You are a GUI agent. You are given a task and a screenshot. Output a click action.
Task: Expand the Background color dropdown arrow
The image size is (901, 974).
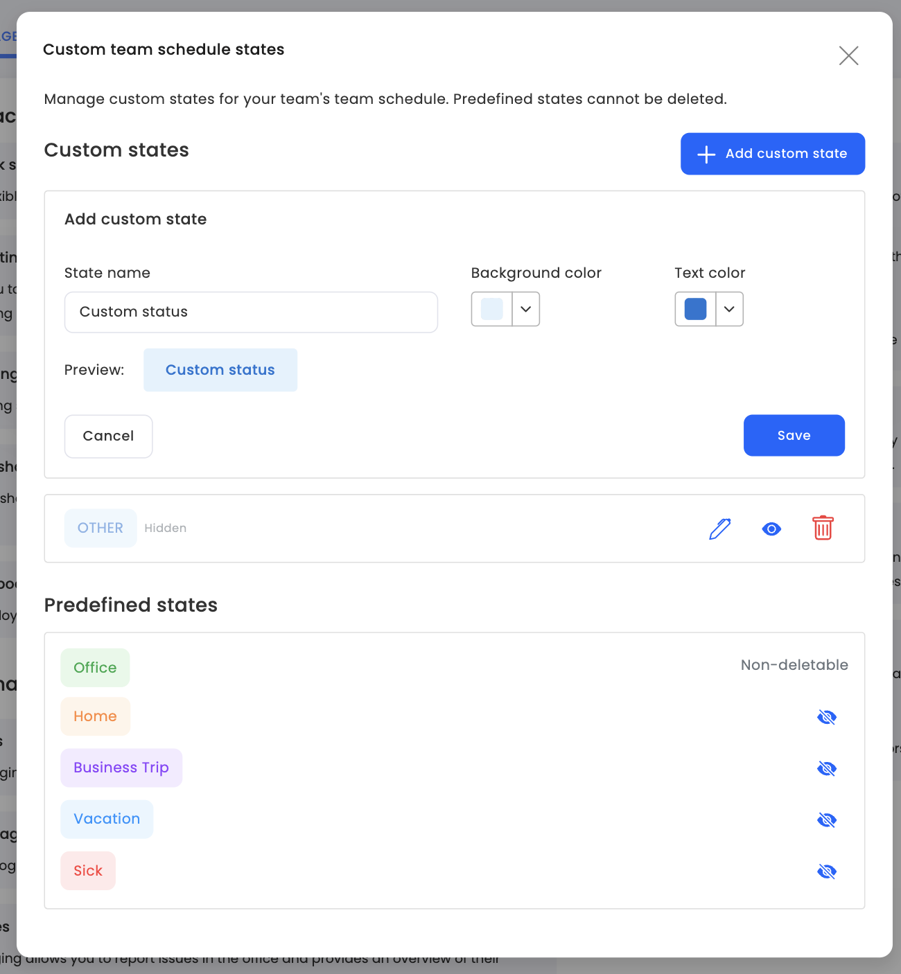526,309
